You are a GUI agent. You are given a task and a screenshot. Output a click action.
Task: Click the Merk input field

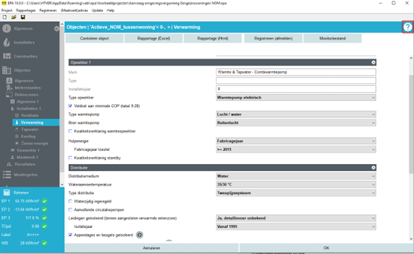296,72
